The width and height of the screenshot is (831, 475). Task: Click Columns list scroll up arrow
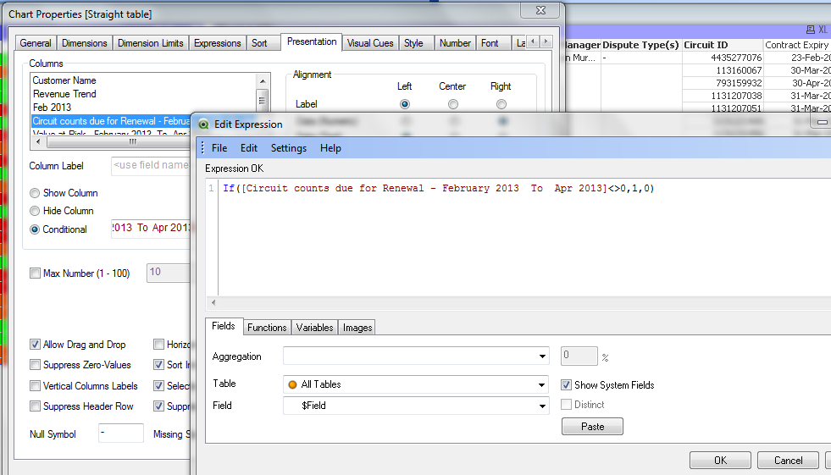[263, 81]
